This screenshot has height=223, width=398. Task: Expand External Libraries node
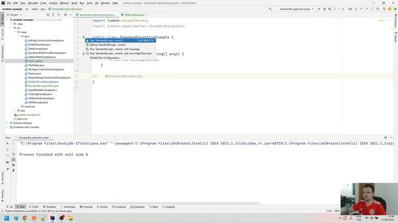coord(7,123)
